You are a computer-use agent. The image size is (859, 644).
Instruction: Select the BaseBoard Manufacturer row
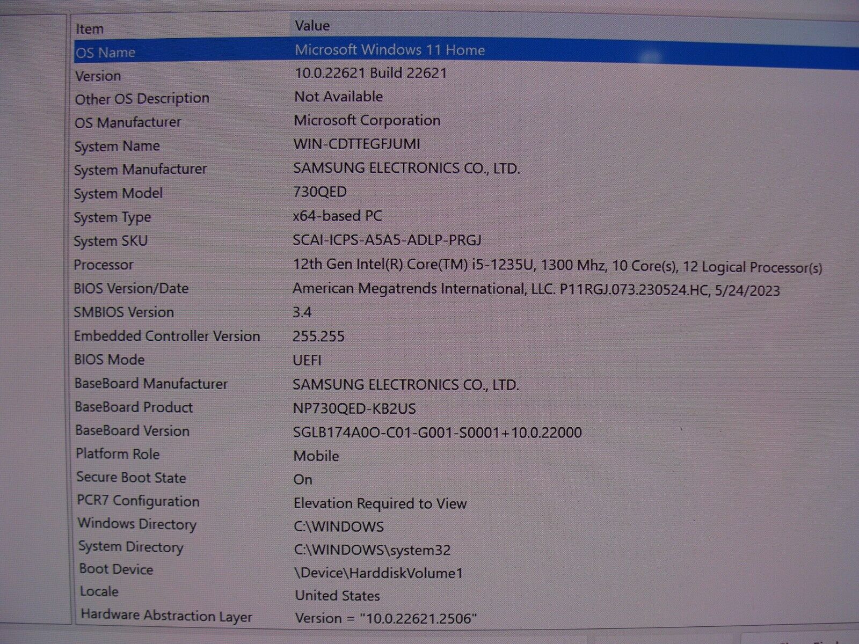151,384
